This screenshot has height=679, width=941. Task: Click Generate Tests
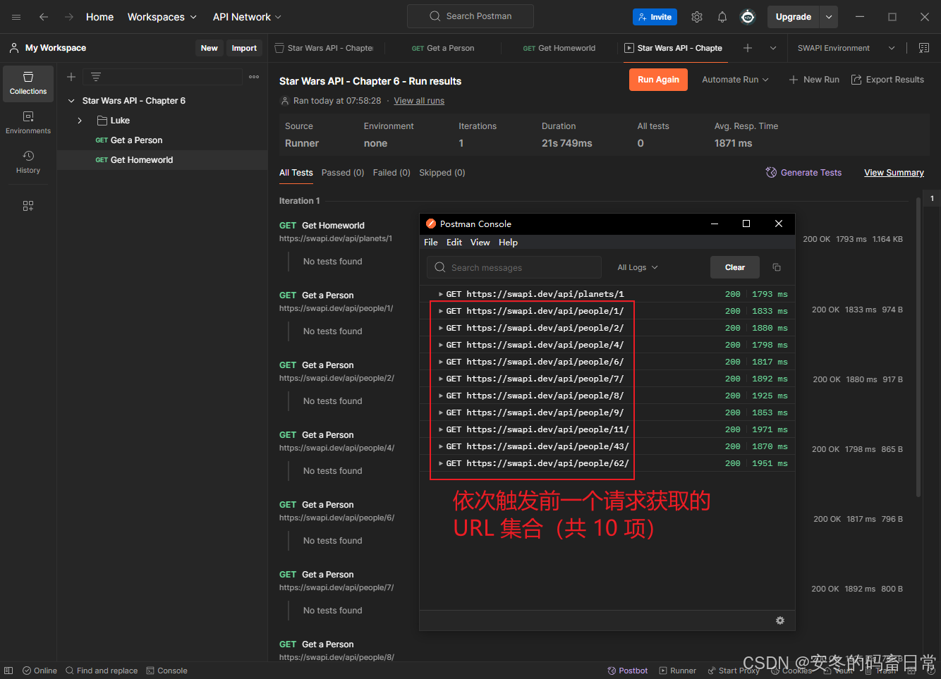[x=803, y=173]
